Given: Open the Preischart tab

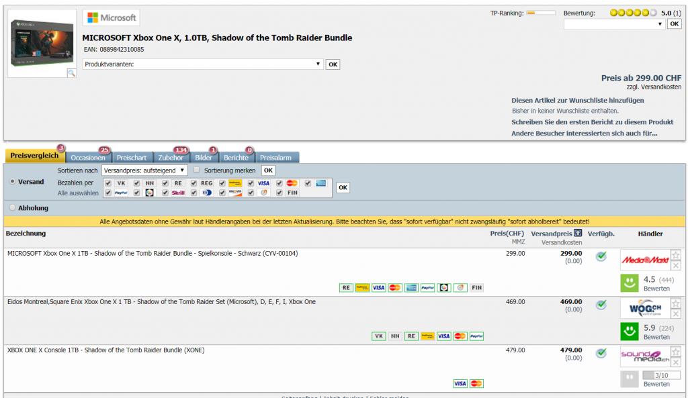Looking at the screenshot, I should [132, 157].
